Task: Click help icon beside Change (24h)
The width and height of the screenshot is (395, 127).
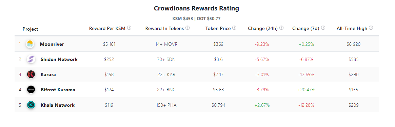Action: click(x=281, y=28)
